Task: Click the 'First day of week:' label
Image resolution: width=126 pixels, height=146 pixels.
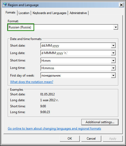Action: click(22, 76)
